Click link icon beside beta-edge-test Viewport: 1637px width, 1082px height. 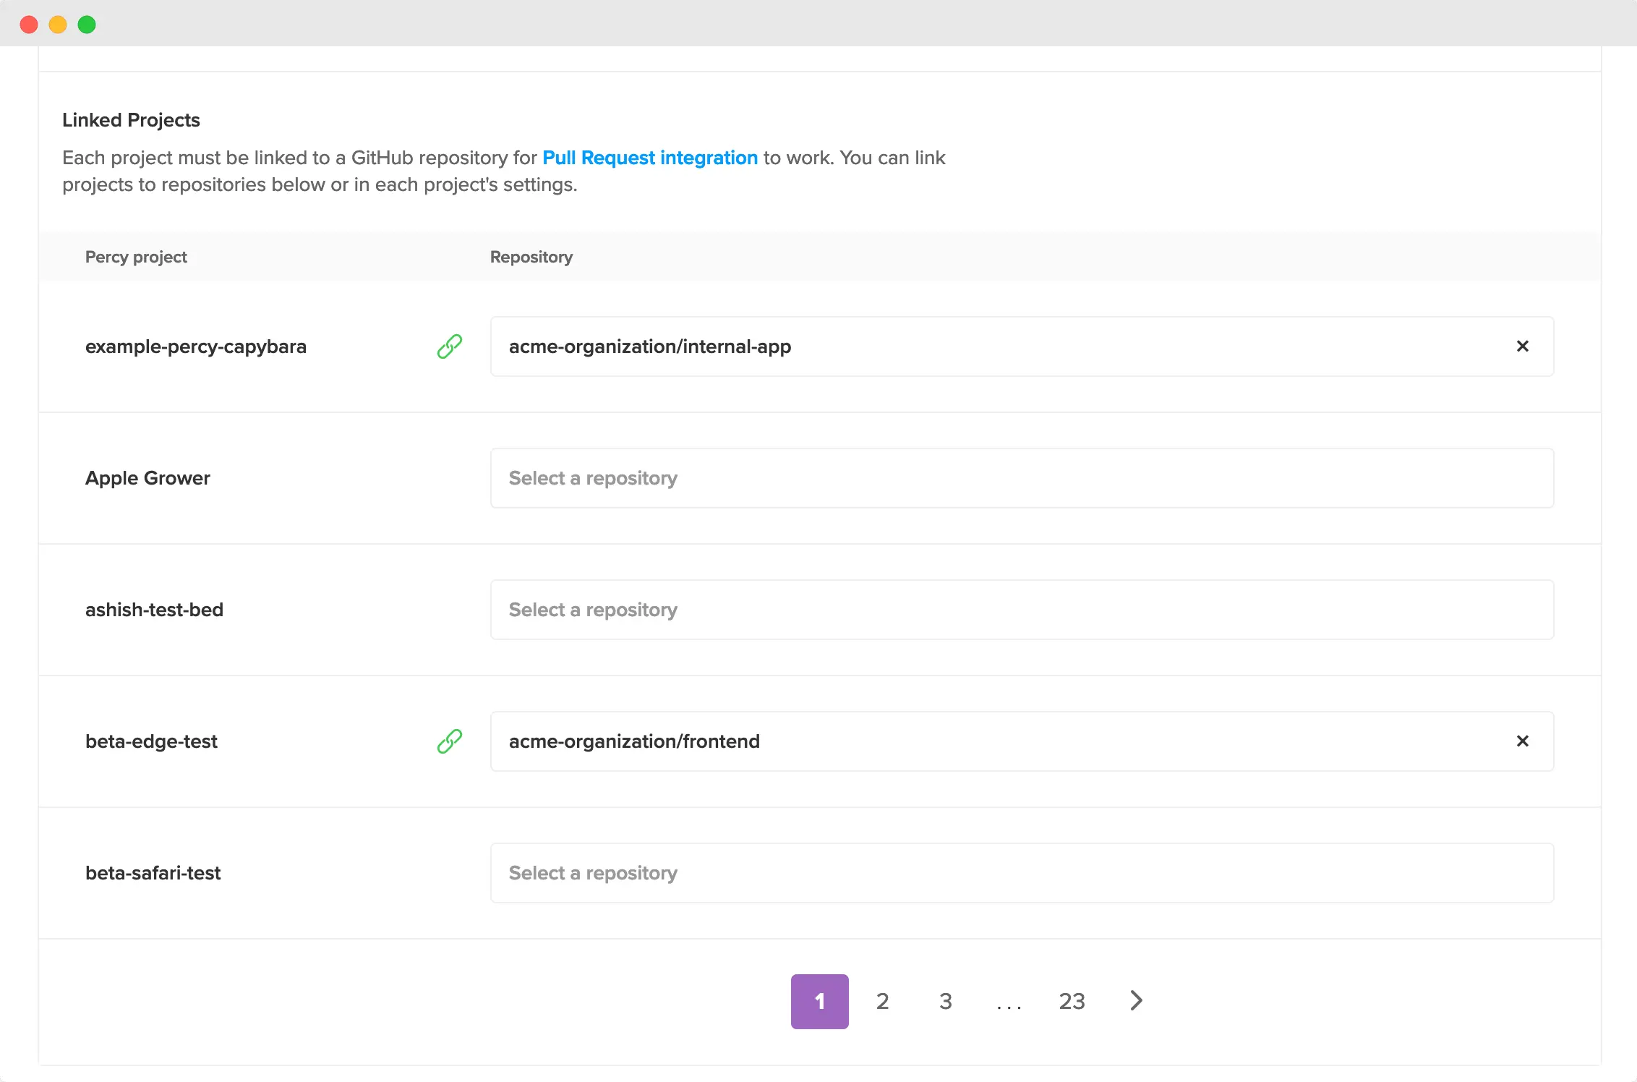(x=449, y=741)
